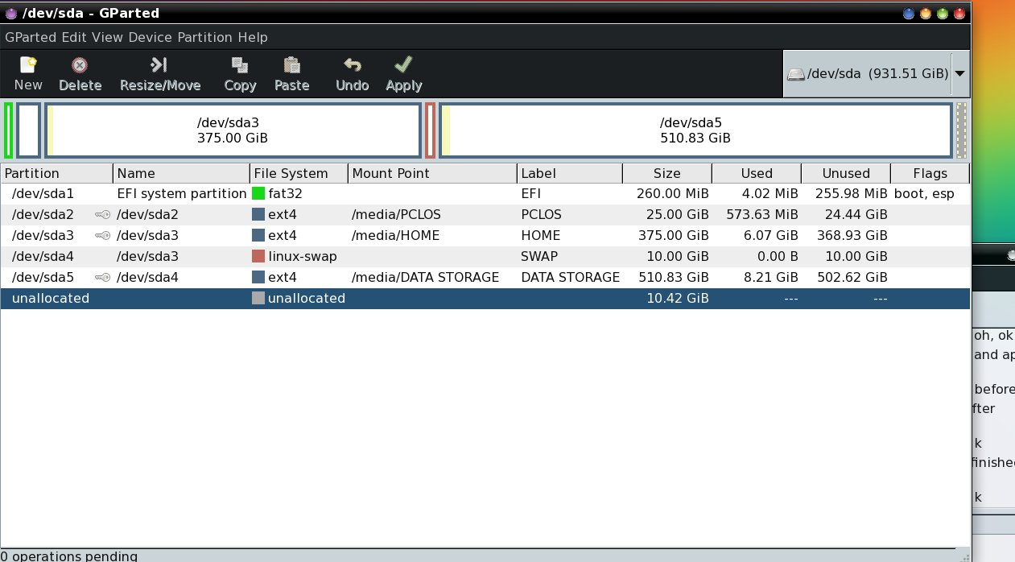The height and width of the screenshot is (562, 1015).
Task: Click the '0 operations pending' status text
Action: pyautogui.click(x=68, y=556)
